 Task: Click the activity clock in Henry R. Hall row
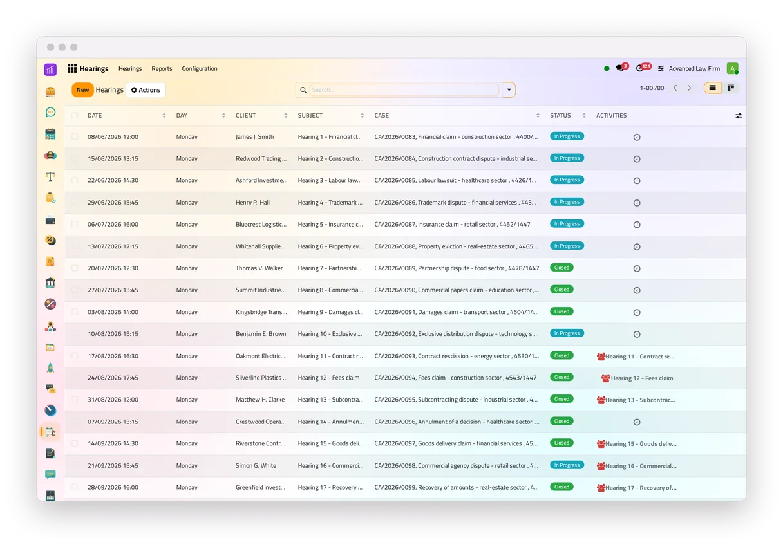(x=637, y=203)
